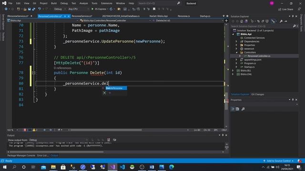The image size is (305, 171).
Task: Open the Any CPU platform dropdown
Action: (x=78, y=9)
